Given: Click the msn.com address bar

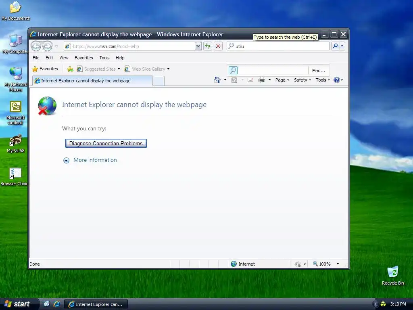Looking at the screenshot, I should point(129,46).
